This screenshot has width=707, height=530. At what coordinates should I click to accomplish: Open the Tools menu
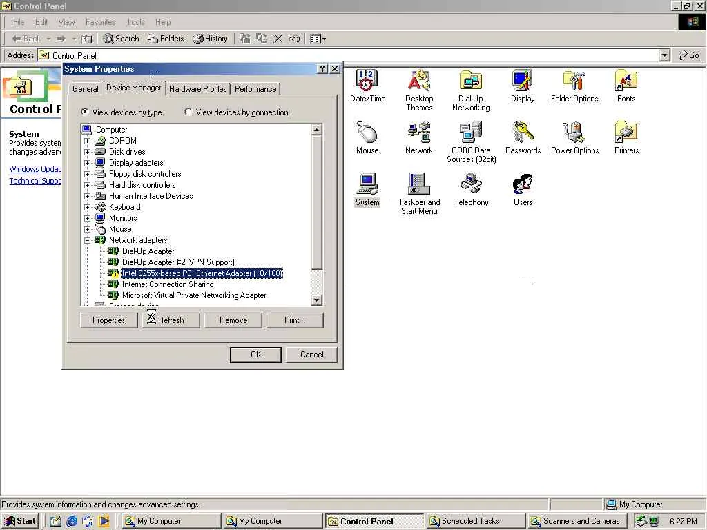tap(135, 22)
